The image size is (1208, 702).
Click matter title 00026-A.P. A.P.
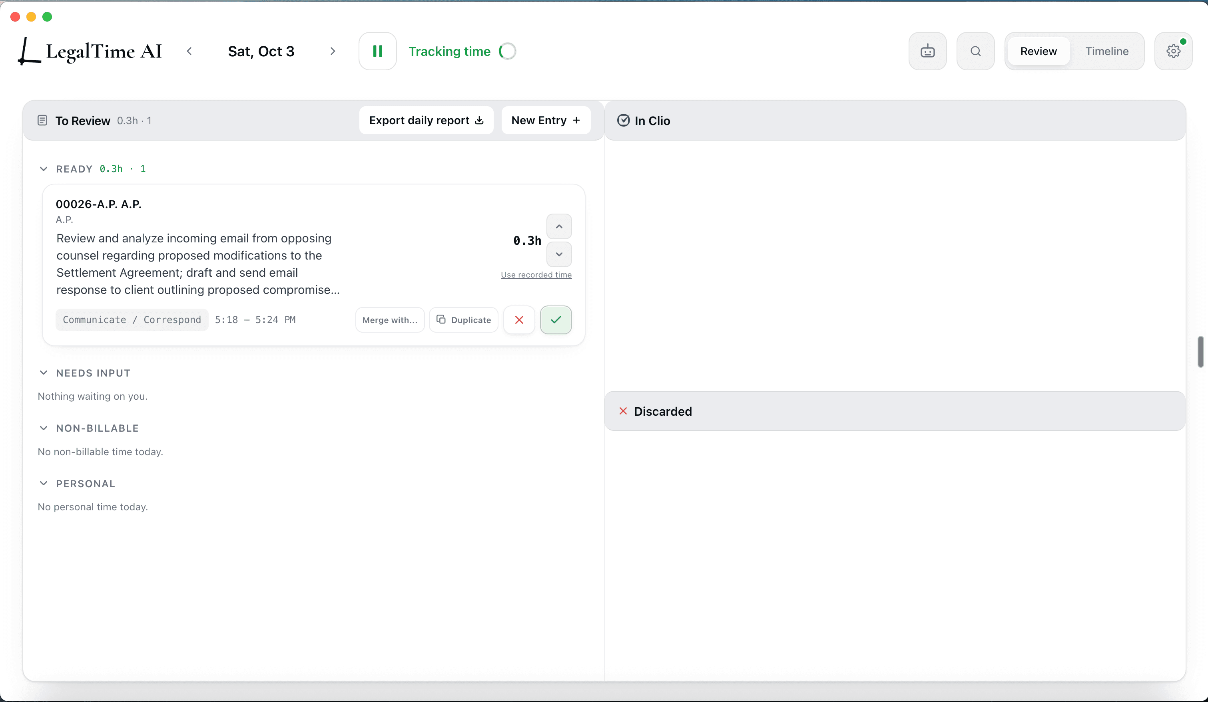coord(98,204)
